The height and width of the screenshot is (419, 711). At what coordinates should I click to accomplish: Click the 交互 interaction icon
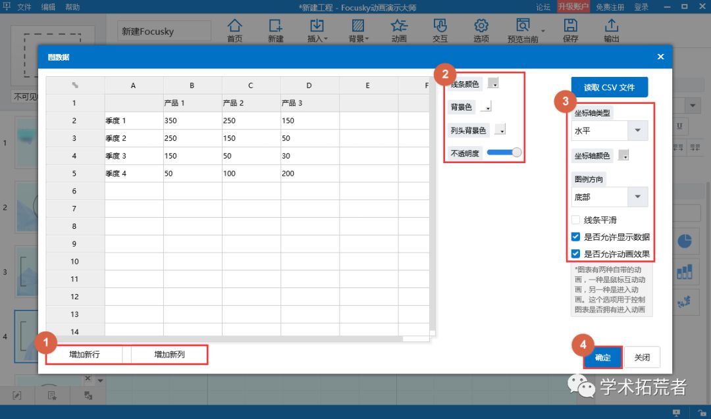[x=440, y=26]
